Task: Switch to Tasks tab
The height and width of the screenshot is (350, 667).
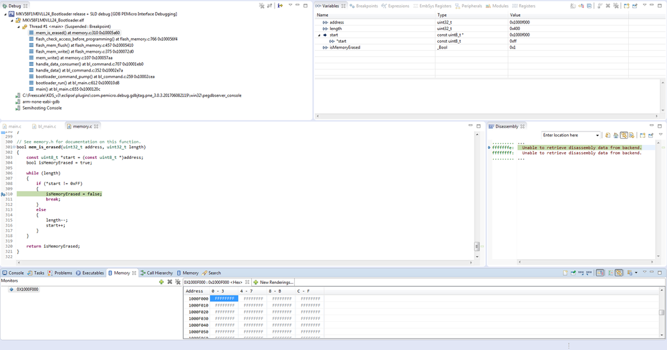Action: coord(35,273)
